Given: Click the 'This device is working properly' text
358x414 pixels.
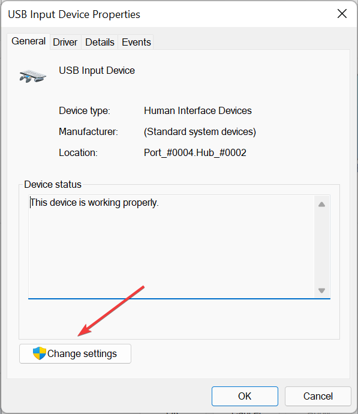Looking at the screenshot, I should point(94,203).
